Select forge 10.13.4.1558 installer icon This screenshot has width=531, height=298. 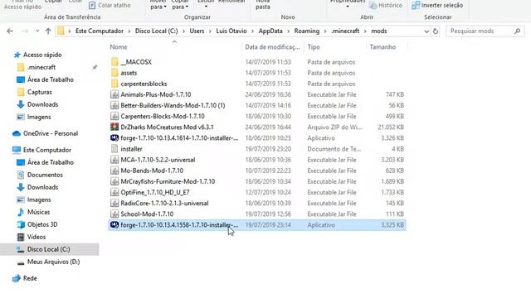pyautogui.click(x=114, y=224)
